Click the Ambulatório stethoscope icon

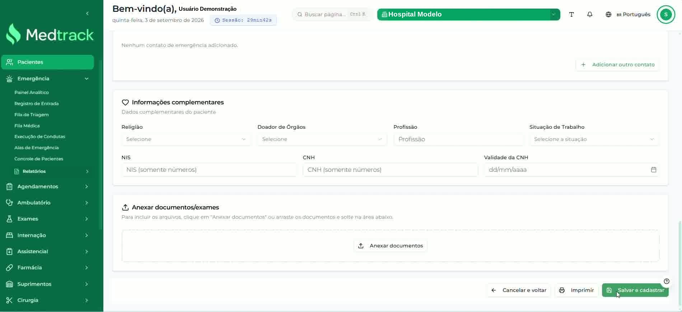coord(10,203)
